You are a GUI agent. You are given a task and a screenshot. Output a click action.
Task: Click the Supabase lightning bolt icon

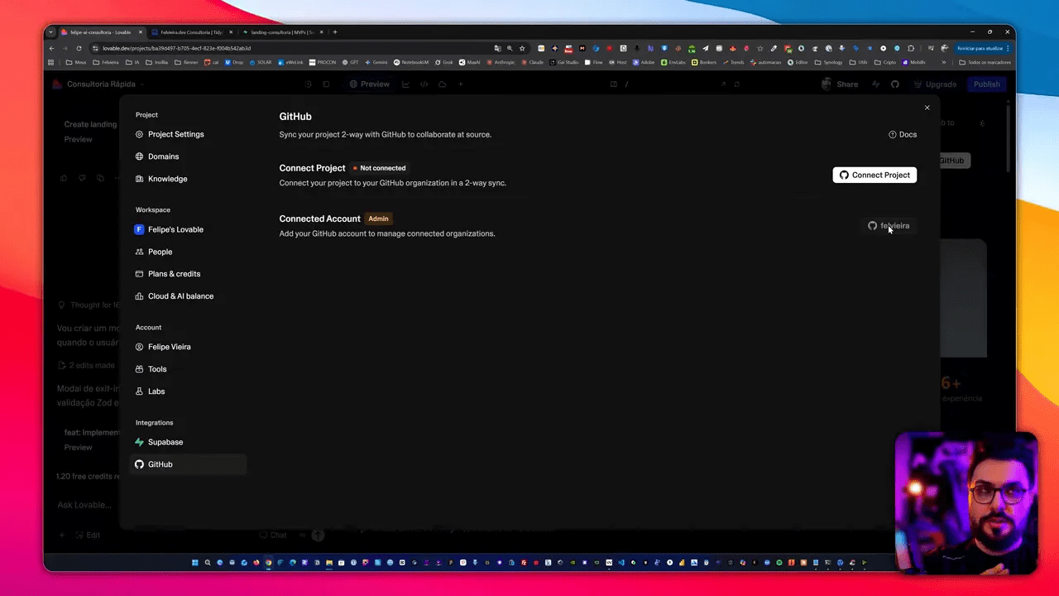139,442
